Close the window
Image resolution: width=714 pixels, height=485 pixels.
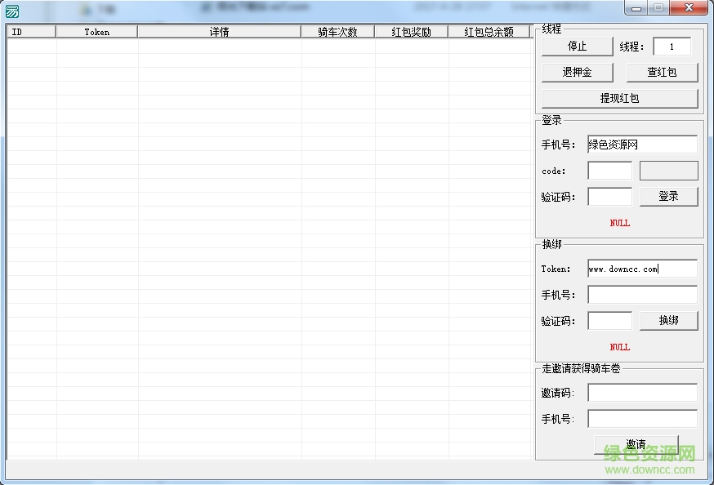coord(689,7)
